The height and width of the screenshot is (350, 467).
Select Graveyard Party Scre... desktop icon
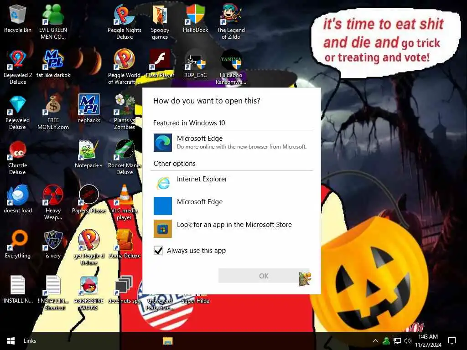(x=160, y=304)
